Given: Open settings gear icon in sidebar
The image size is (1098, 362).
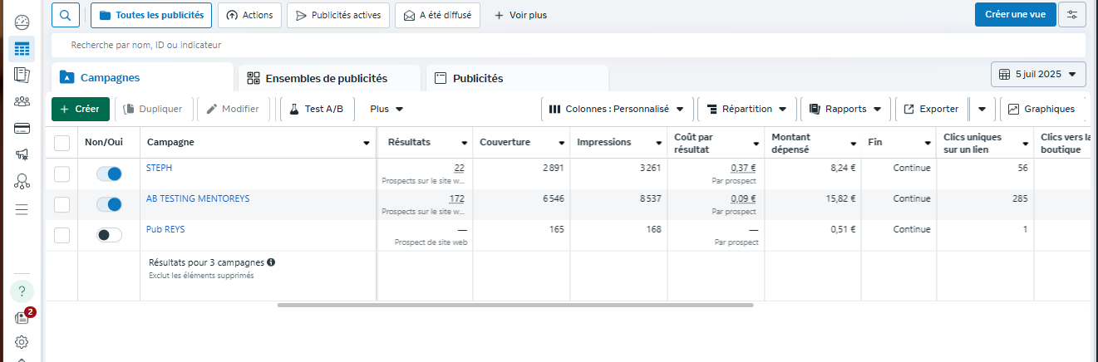Looking at the screenshot, I should coord(22,342).
